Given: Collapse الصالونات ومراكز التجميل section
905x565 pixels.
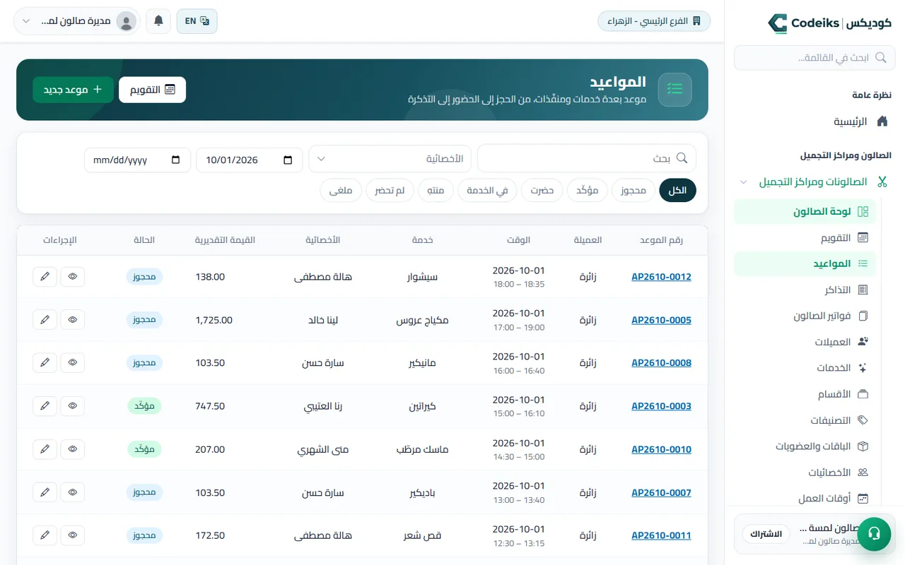Looking at the screenshot, I should (x=814, y=182).
